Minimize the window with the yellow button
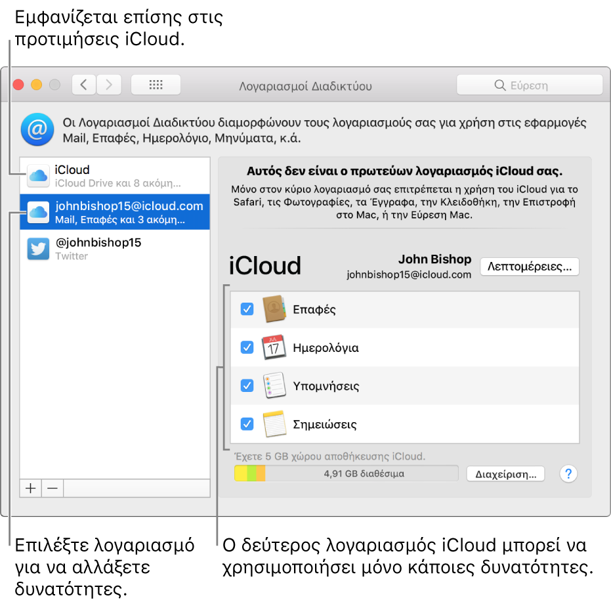The height and width of the screenshot is (604, 611). 36,85
